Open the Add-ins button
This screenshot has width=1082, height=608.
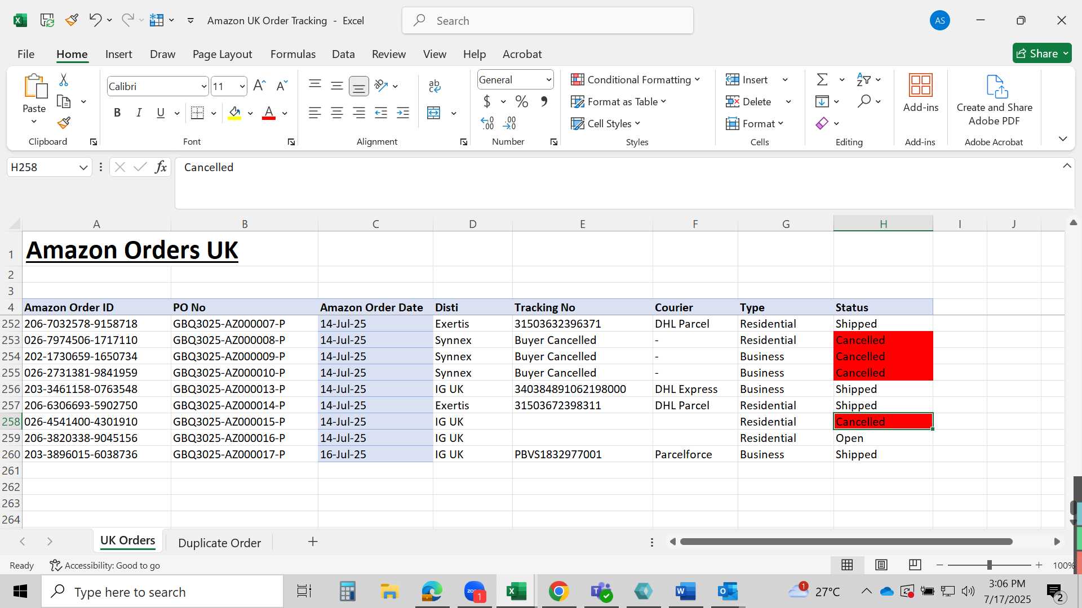921,93
